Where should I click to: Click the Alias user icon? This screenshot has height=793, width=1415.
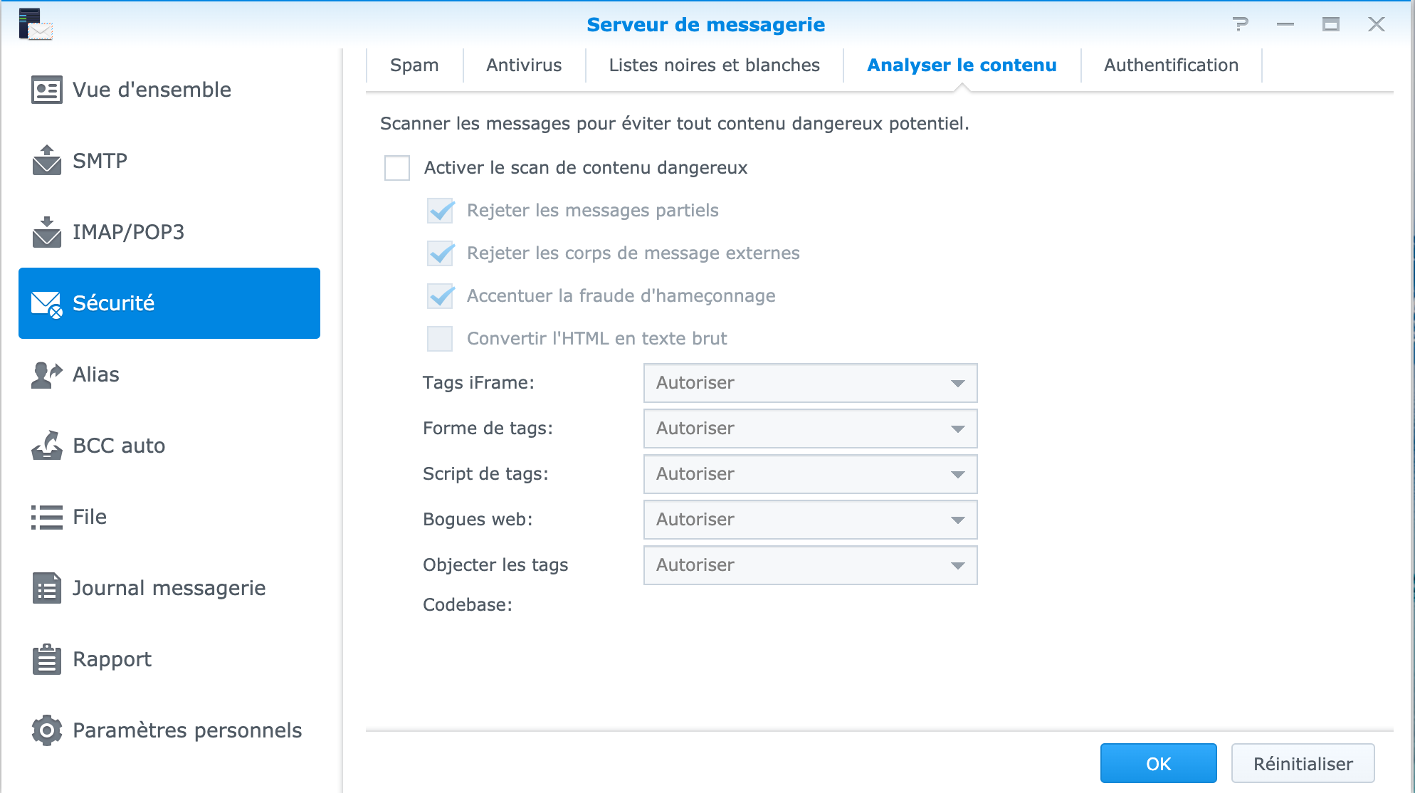pos(47,374)
